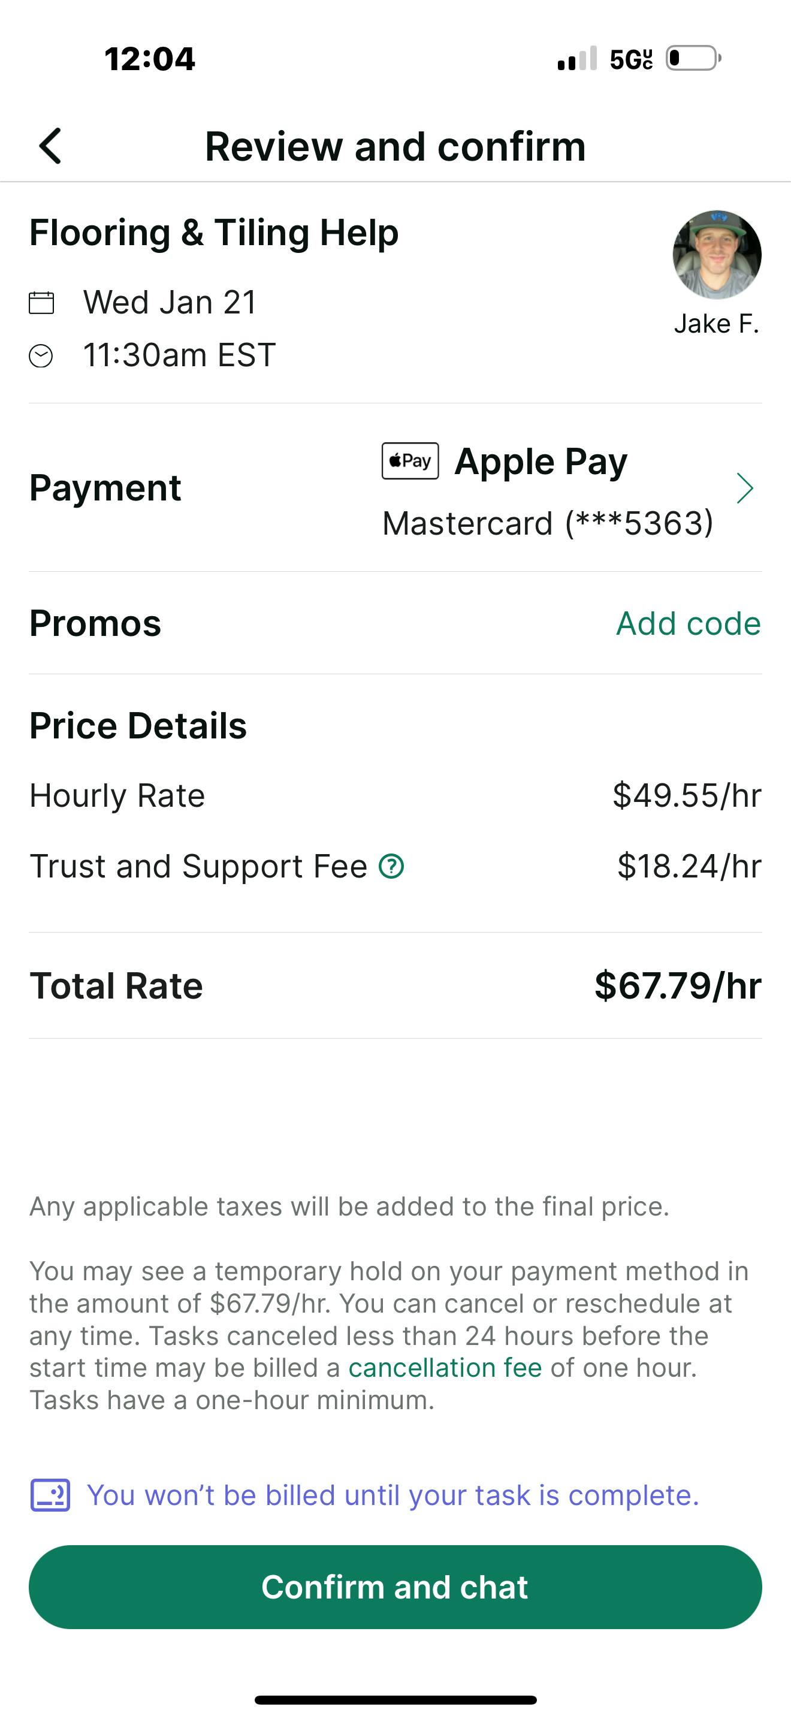Tap the 11:30am EST time
Viewport: 791px width, 1719px height.
[x=179, y=355]
